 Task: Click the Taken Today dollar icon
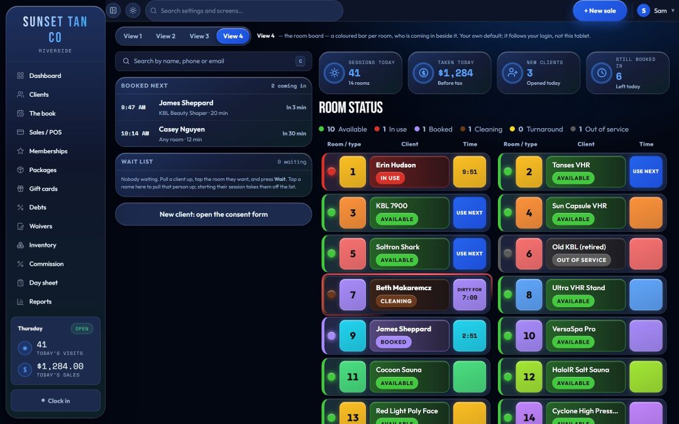[424, 73]
